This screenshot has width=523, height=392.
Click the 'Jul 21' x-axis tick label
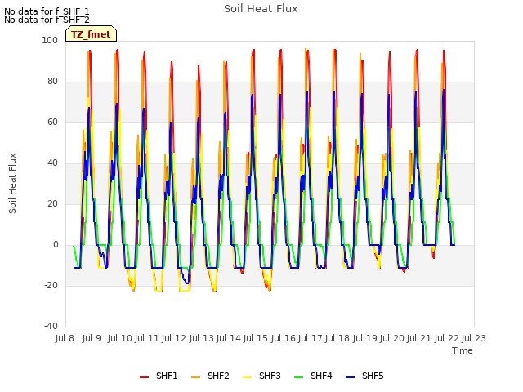(419, 338)
